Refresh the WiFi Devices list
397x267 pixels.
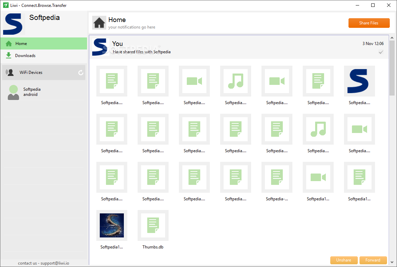81,73
